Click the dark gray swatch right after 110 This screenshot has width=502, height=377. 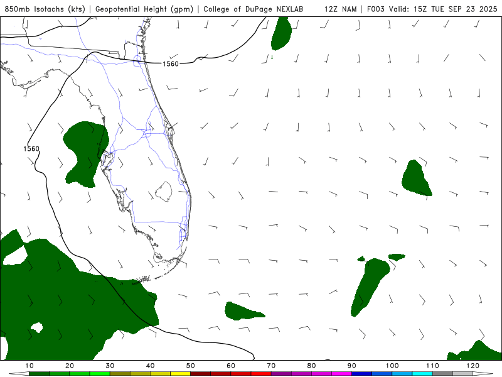(x=442, y=374)
